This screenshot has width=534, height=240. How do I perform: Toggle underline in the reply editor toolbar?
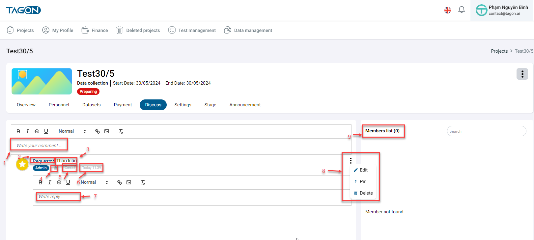click(68, 182)
